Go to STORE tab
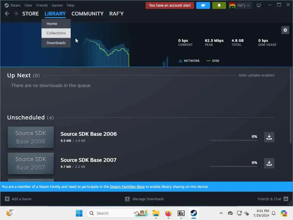Image resolution: width=293 pixels, height=220 pixels. 30,14
